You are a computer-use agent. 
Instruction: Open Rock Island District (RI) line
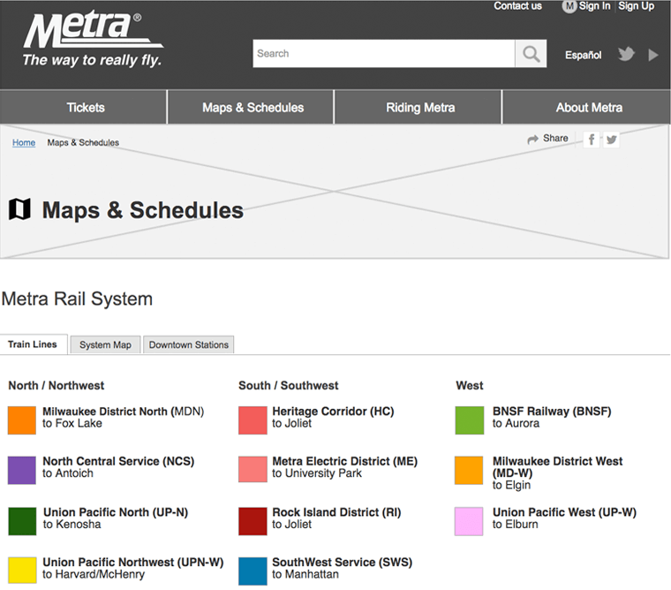tap(336, 512)
